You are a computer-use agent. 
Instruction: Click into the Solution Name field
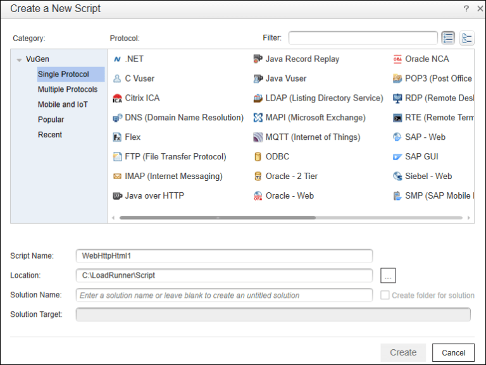click(x=224, y=295)
